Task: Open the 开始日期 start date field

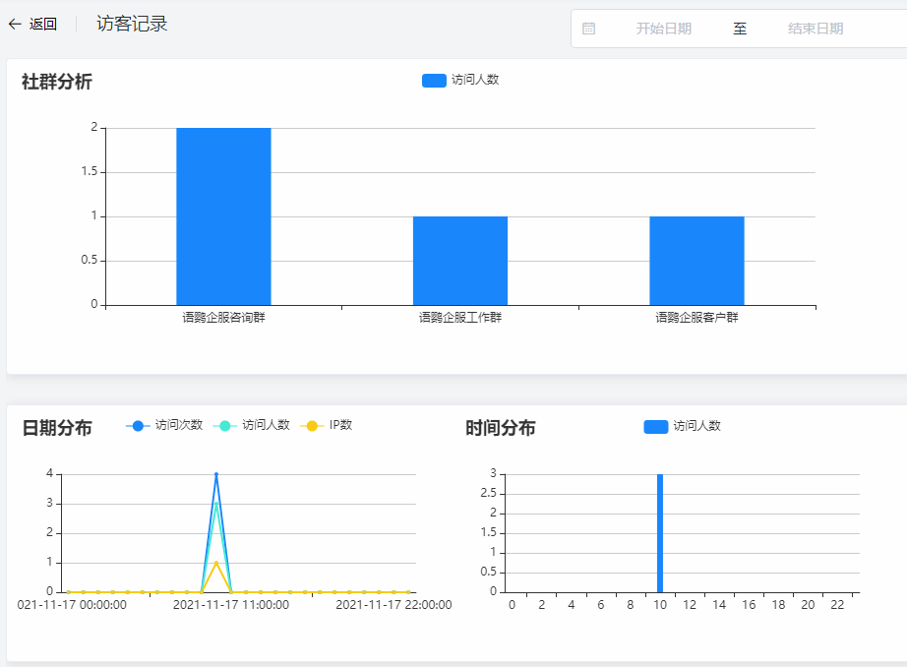Action: [x=663, y=29]
